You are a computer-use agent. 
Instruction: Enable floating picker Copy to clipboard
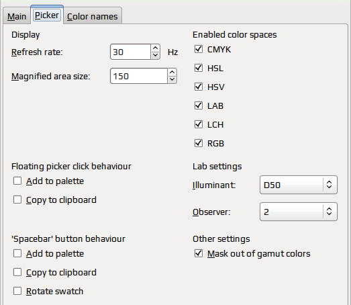click(x=17, y=200)
